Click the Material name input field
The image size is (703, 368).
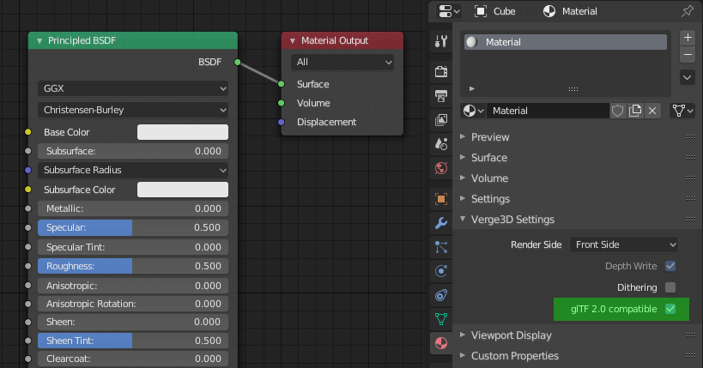(x=548, y=111)
